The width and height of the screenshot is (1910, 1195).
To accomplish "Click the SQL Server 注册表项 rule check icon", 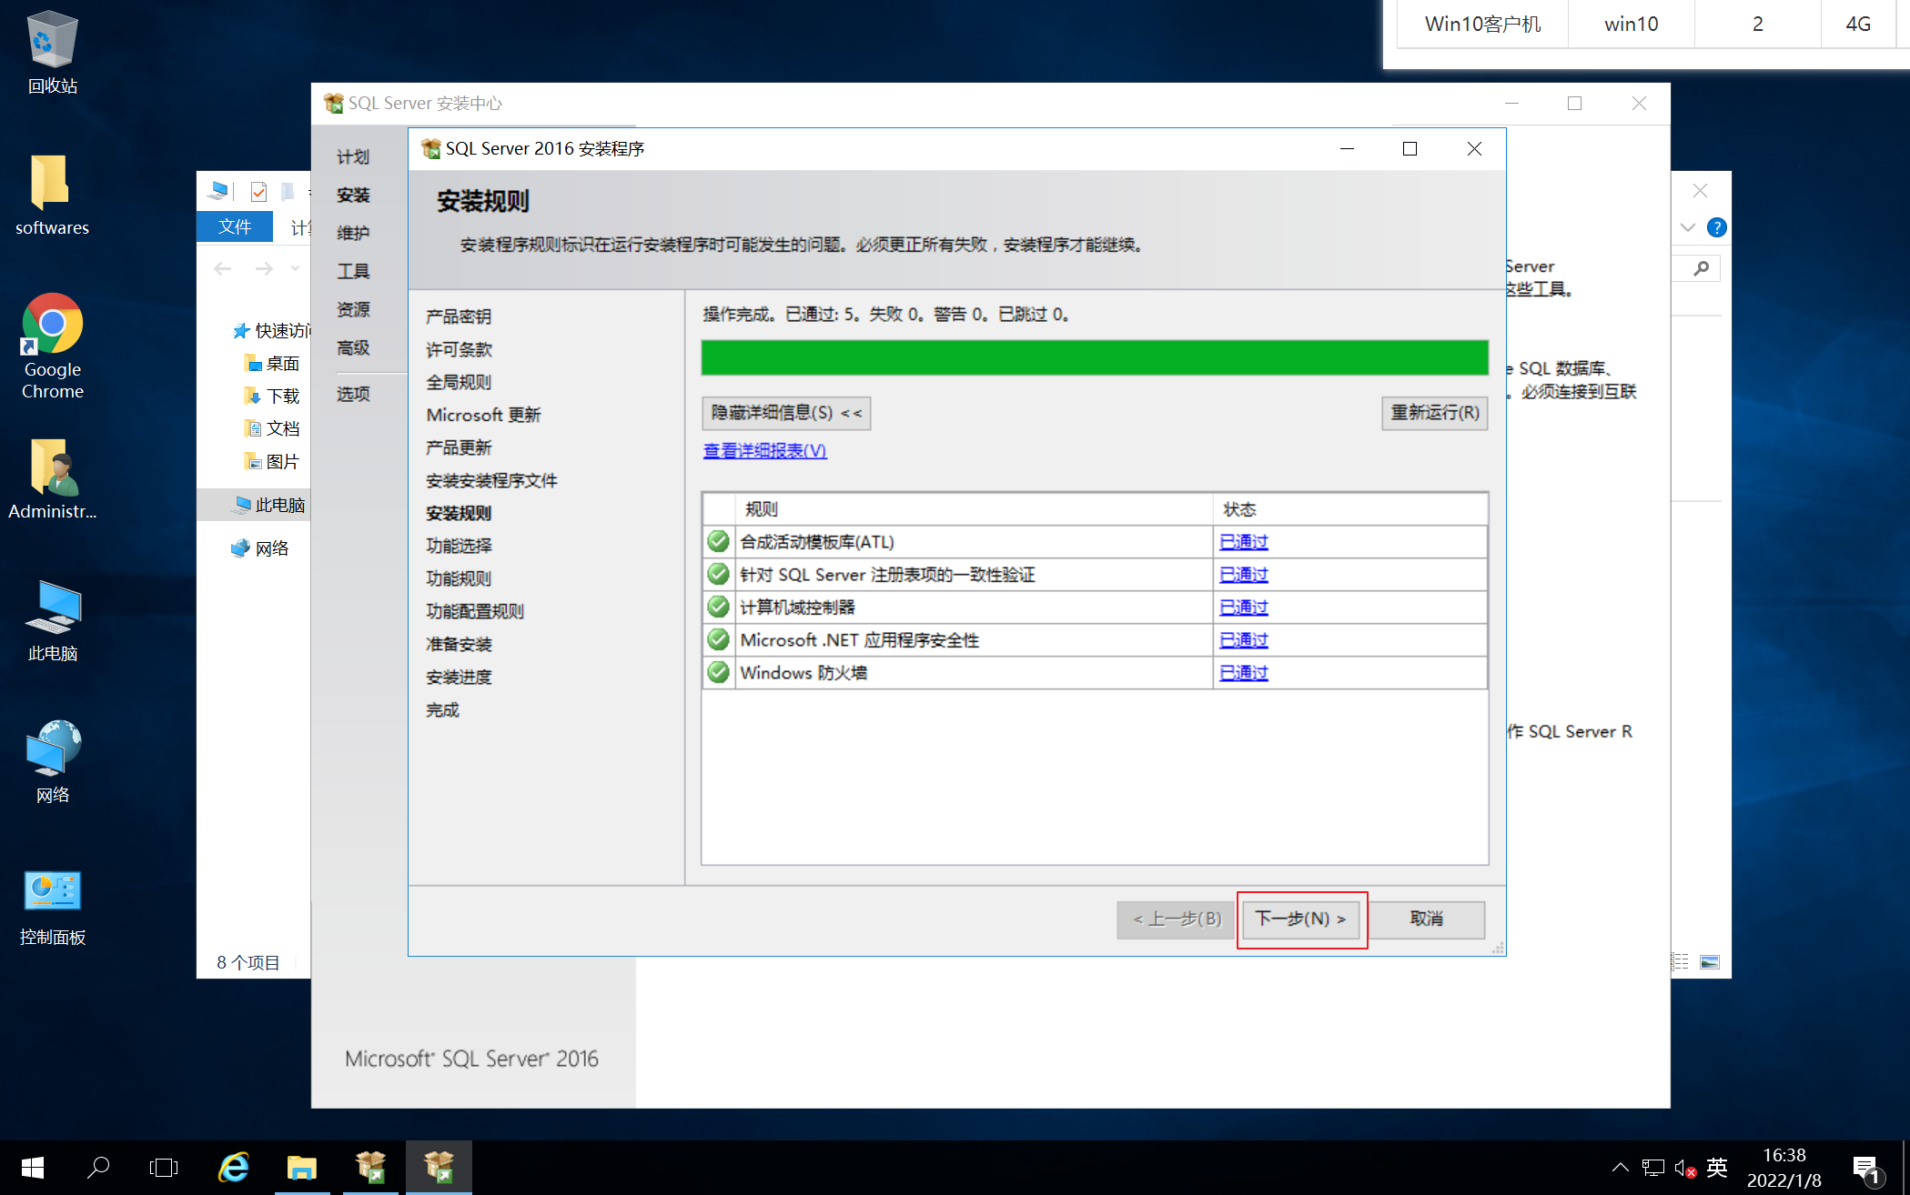I will [x=718, y=575].
